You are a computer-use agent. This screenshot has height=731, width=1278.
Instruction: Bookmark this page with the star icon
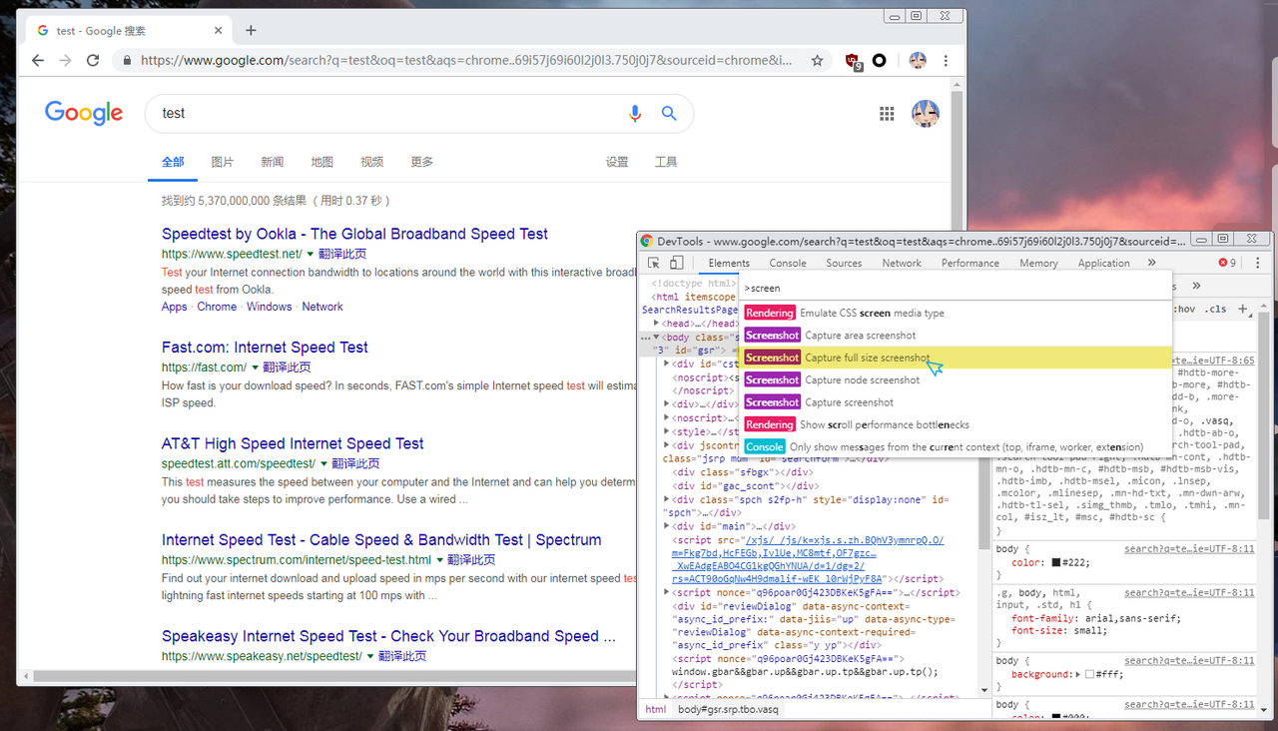point(817,60)
